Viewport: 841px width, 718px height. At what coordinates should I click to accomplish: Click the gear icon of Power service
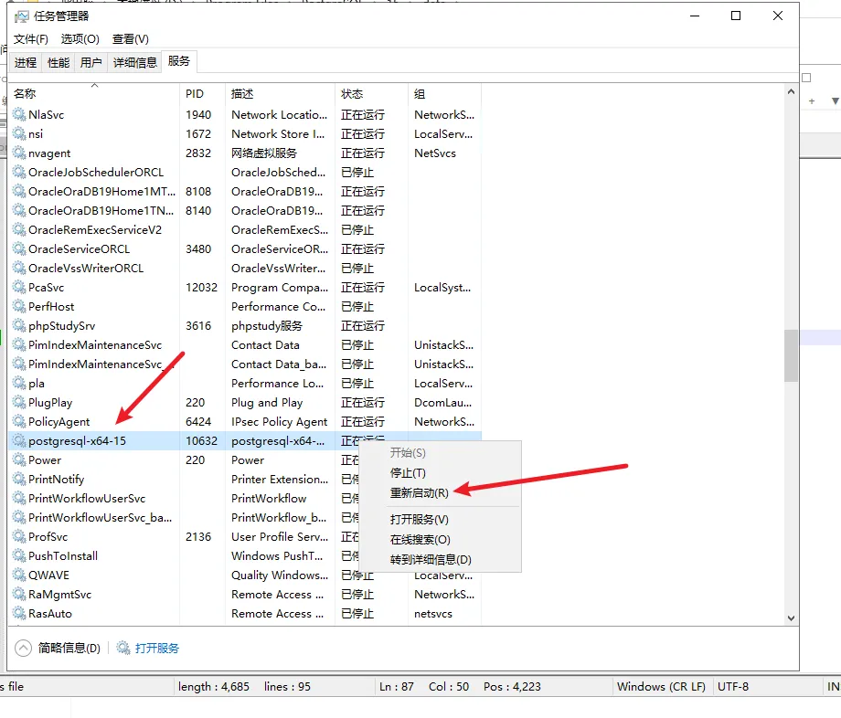click(x=19, y=459)
